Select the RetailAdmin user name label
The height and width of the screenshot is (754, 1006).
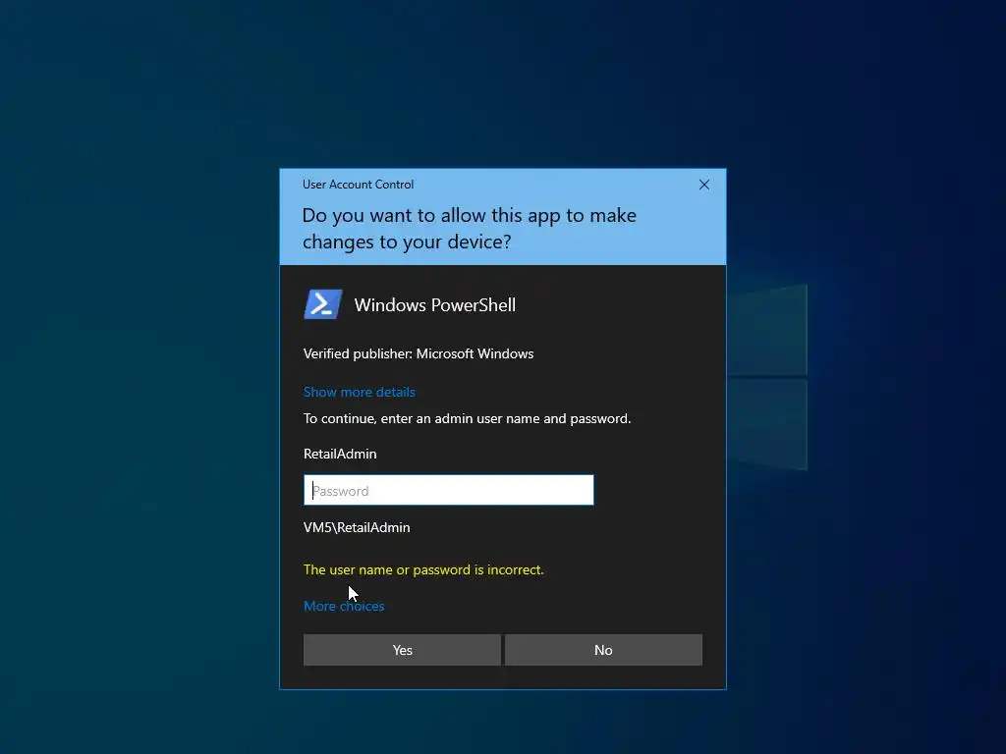(340, 454)
